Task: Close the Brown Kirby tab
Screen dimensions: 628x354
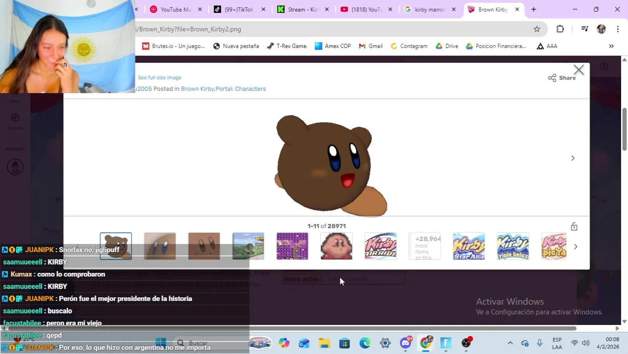Action: (517, 9)
